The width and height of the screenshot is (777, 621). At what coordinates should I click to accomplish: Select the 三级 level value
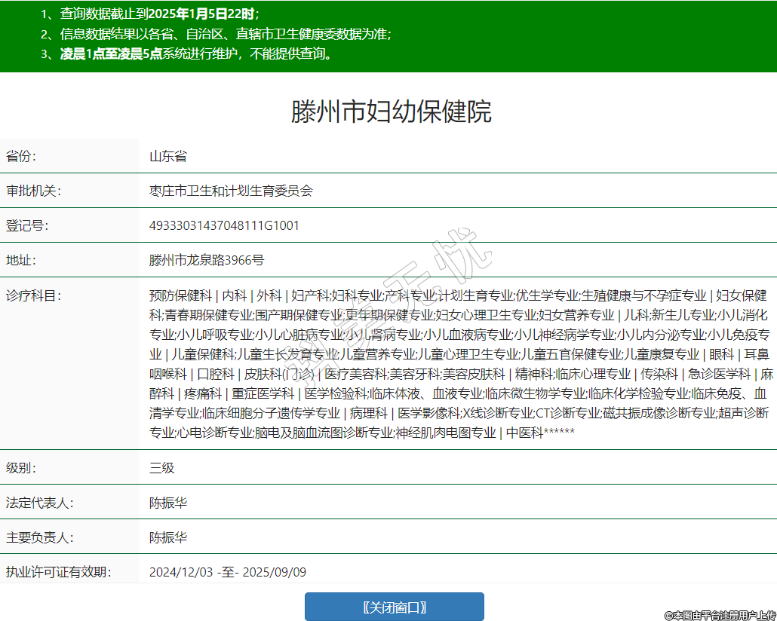(161, 468)
